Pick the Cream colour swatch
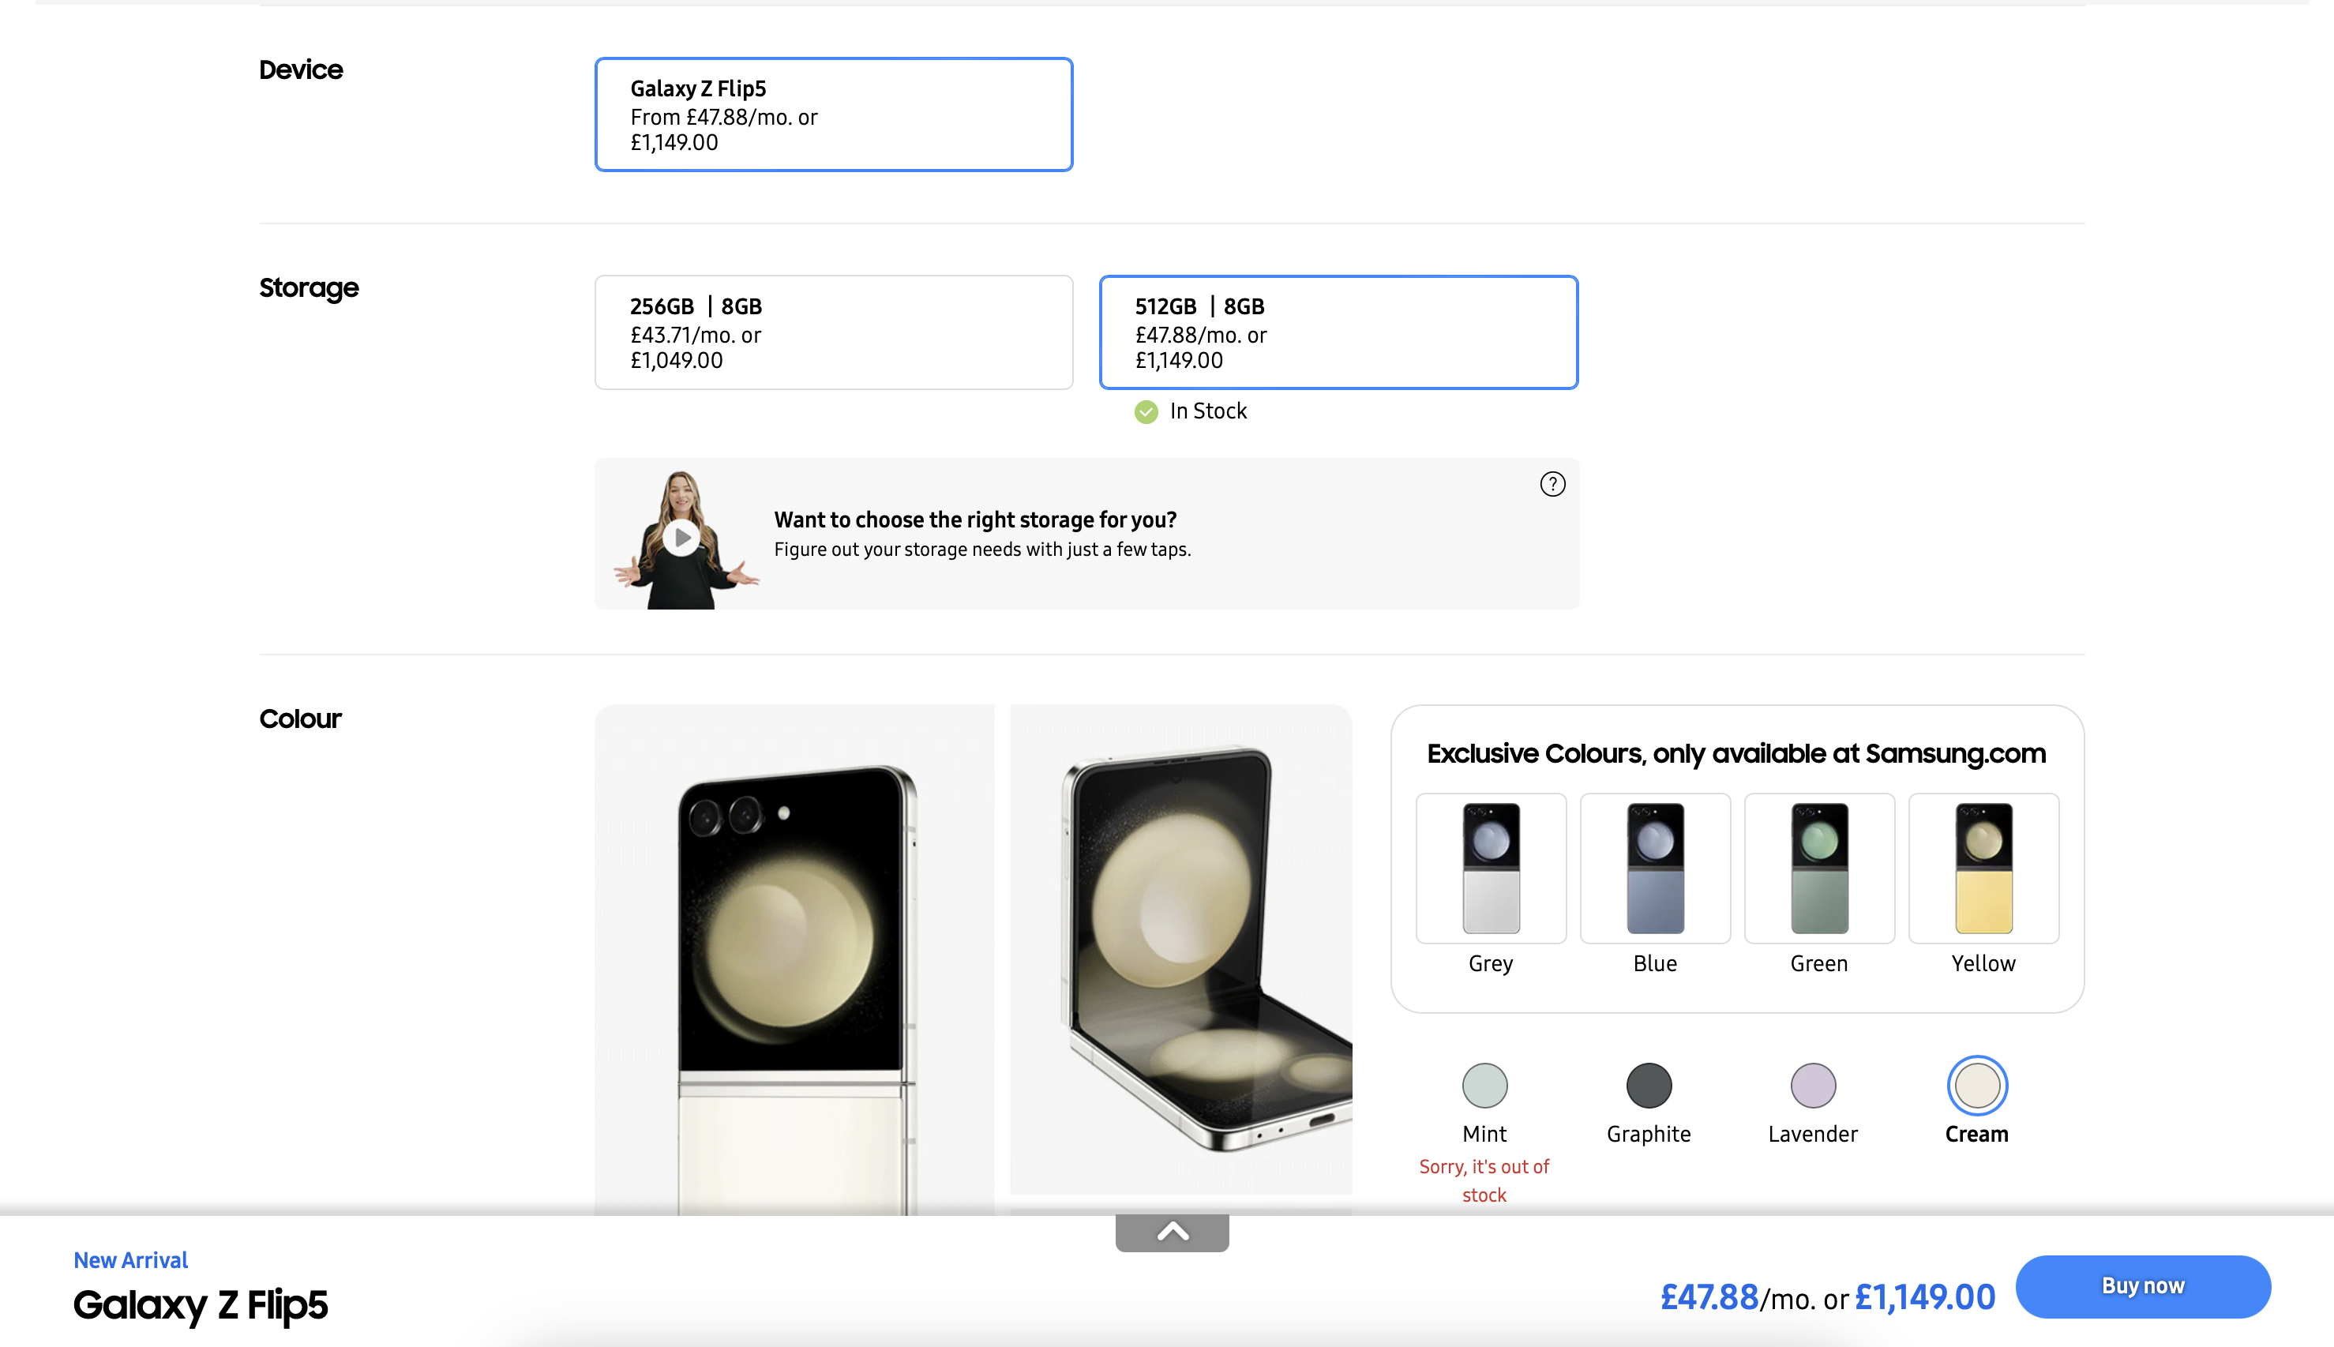 (1977, 1085)
